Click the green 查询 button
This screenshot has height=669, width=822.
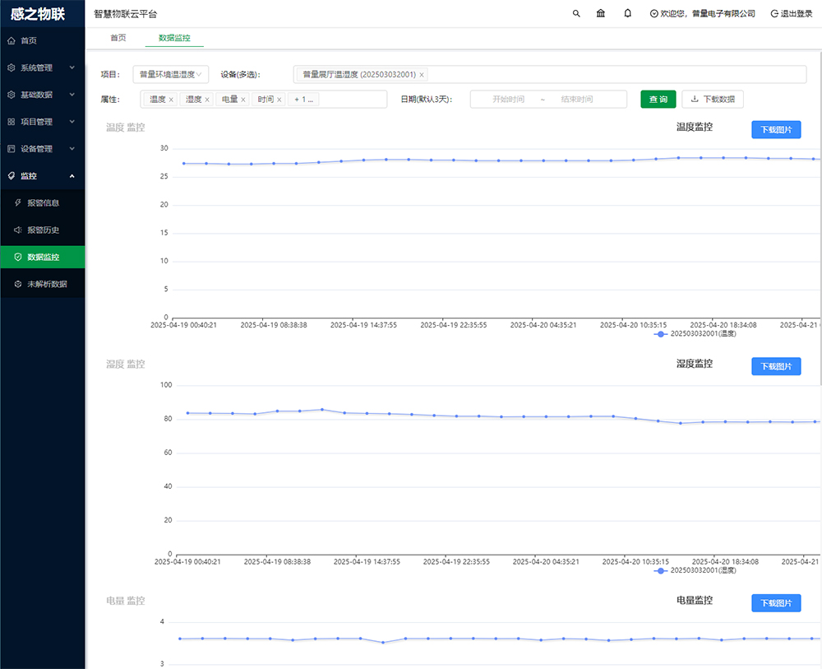[x=658, y=99]
